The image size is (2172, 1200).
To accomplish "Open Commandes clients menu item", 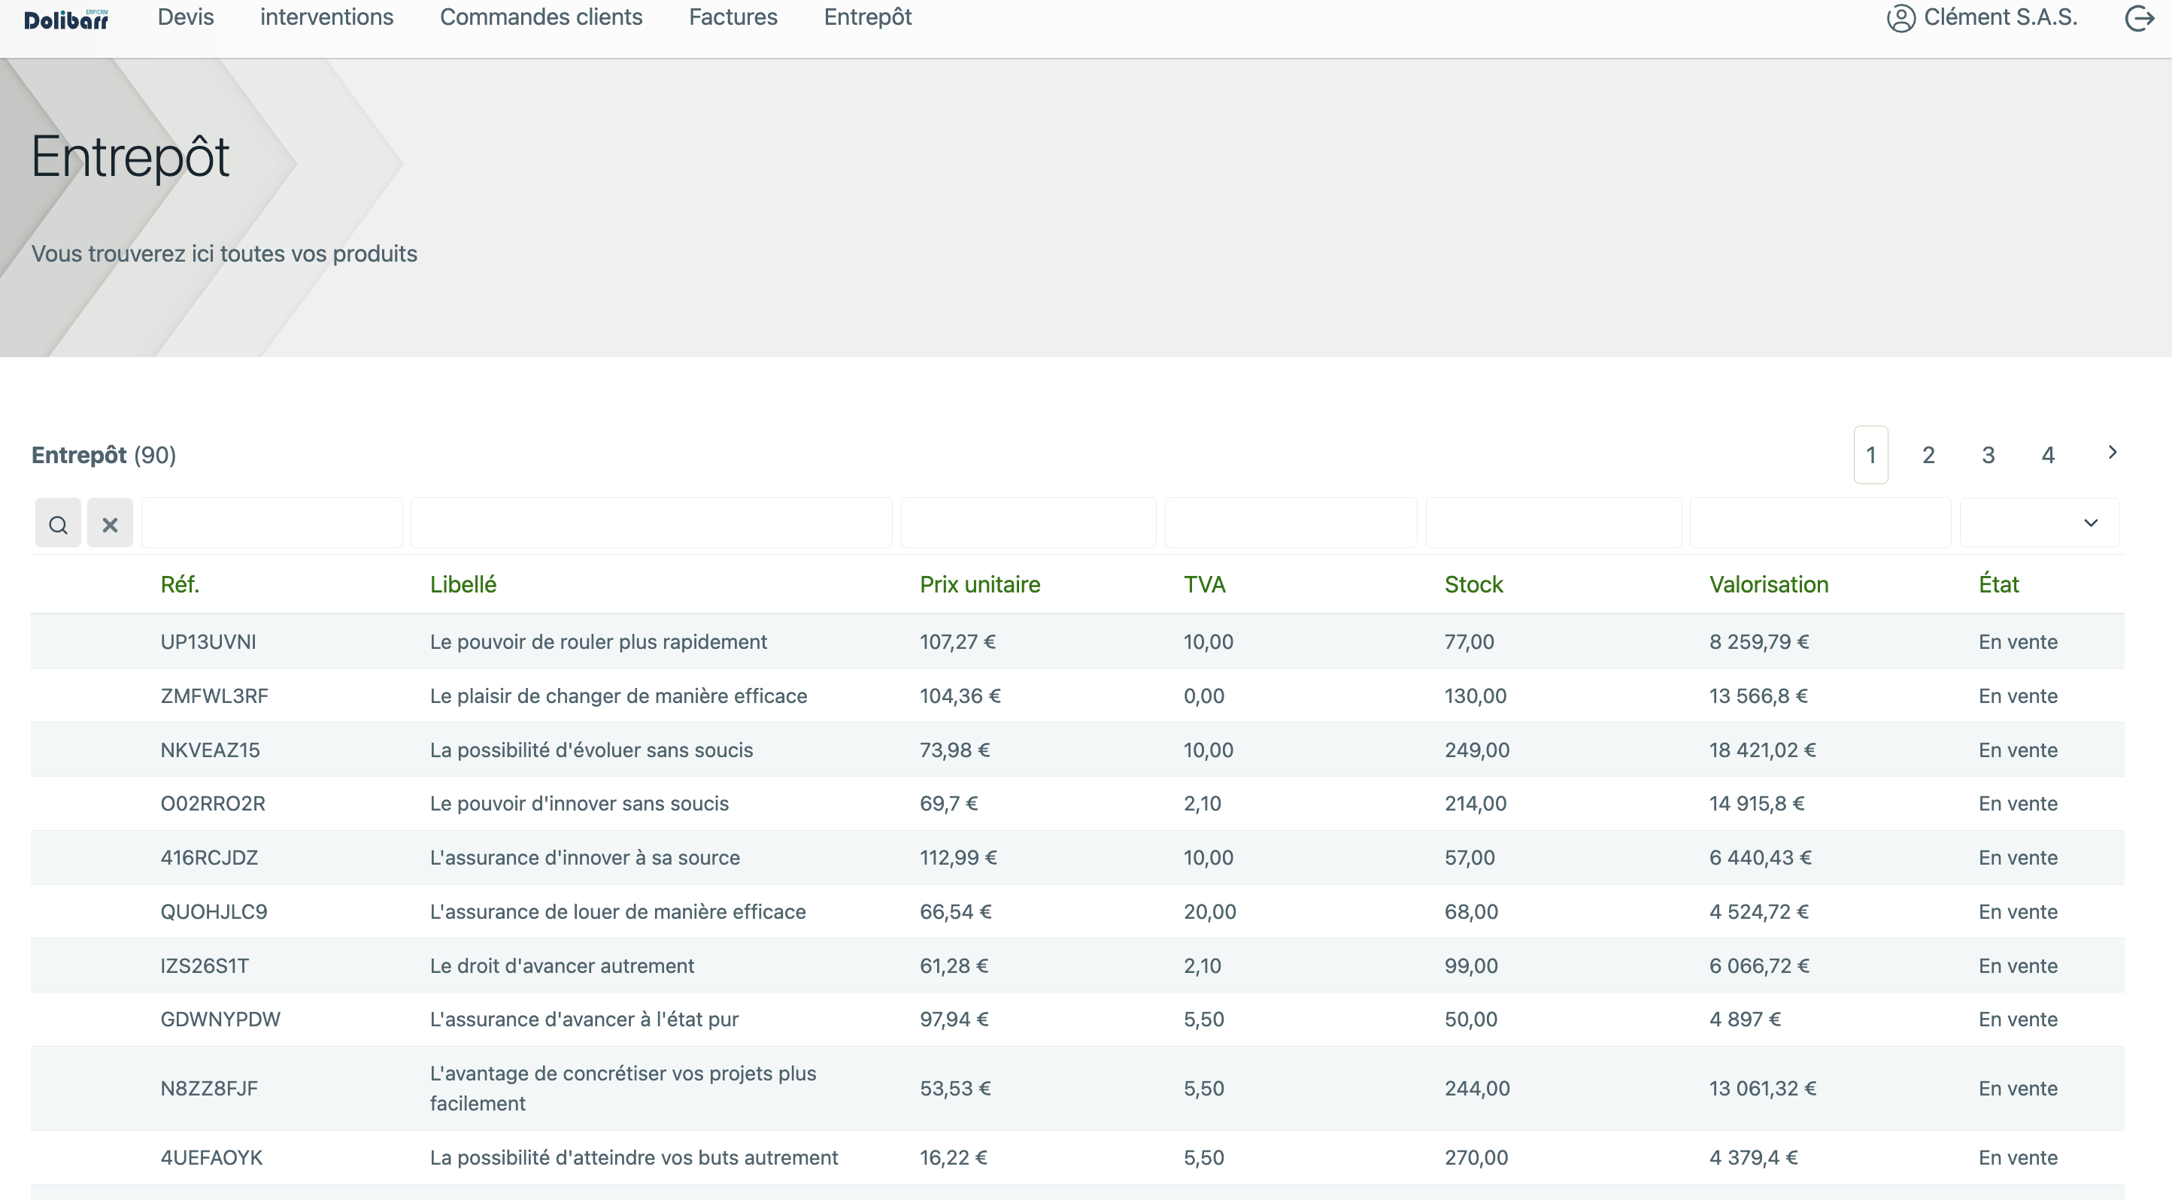I will click(x=541, y=17).
